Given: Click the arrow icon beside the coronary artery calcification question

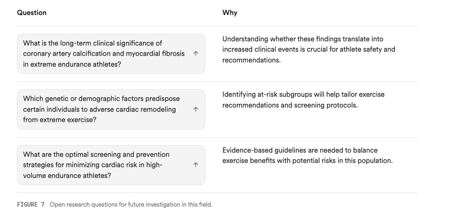Looking at the screenshot, I should tap(196, 54).
